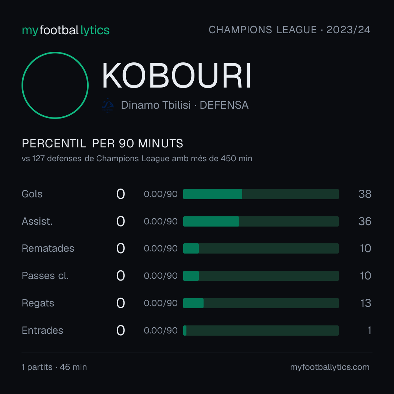Visit the myfootballytics.com link in footer

tap(330, 367)
